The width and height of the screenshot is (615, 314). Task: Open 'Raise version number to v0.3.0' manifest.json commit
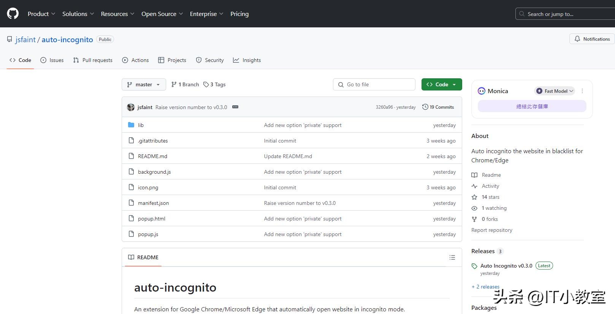click(x=300, y=203)
